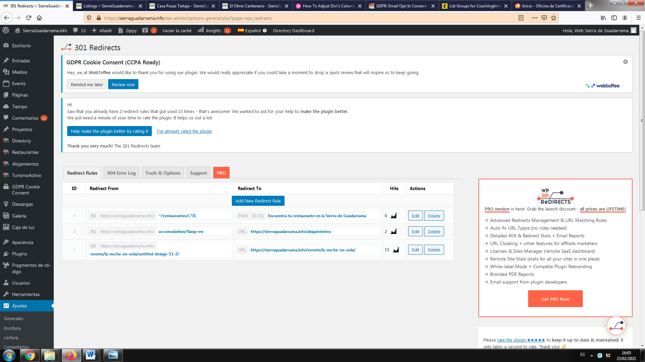
Task: Dismiss the GDPR Cookie Consent notice
Action: pos(626,62)
